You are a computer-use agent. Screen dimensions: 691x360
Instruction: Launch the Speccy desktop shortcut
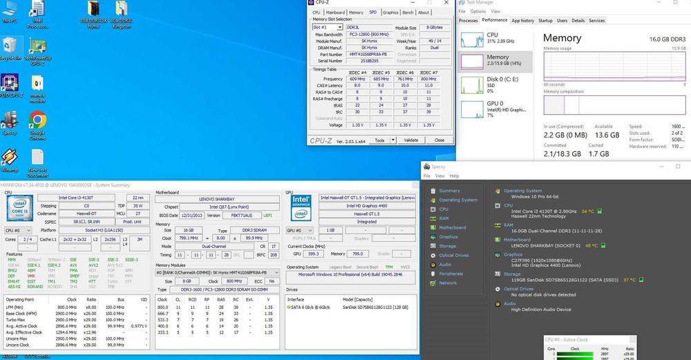pos(9,124)
